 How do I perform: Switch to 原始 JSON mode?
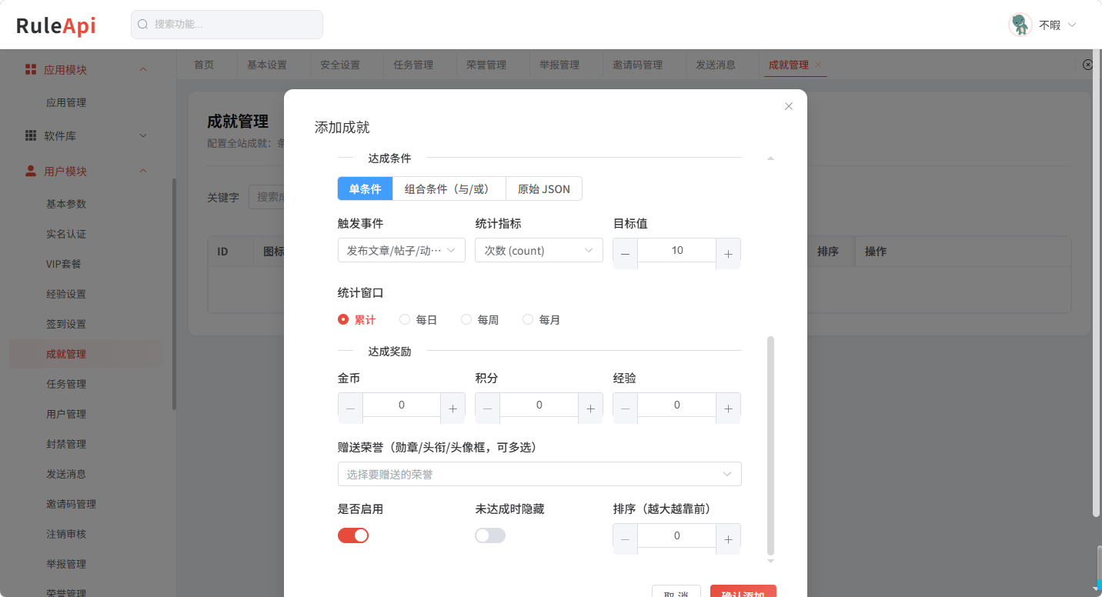pos(544,188)
